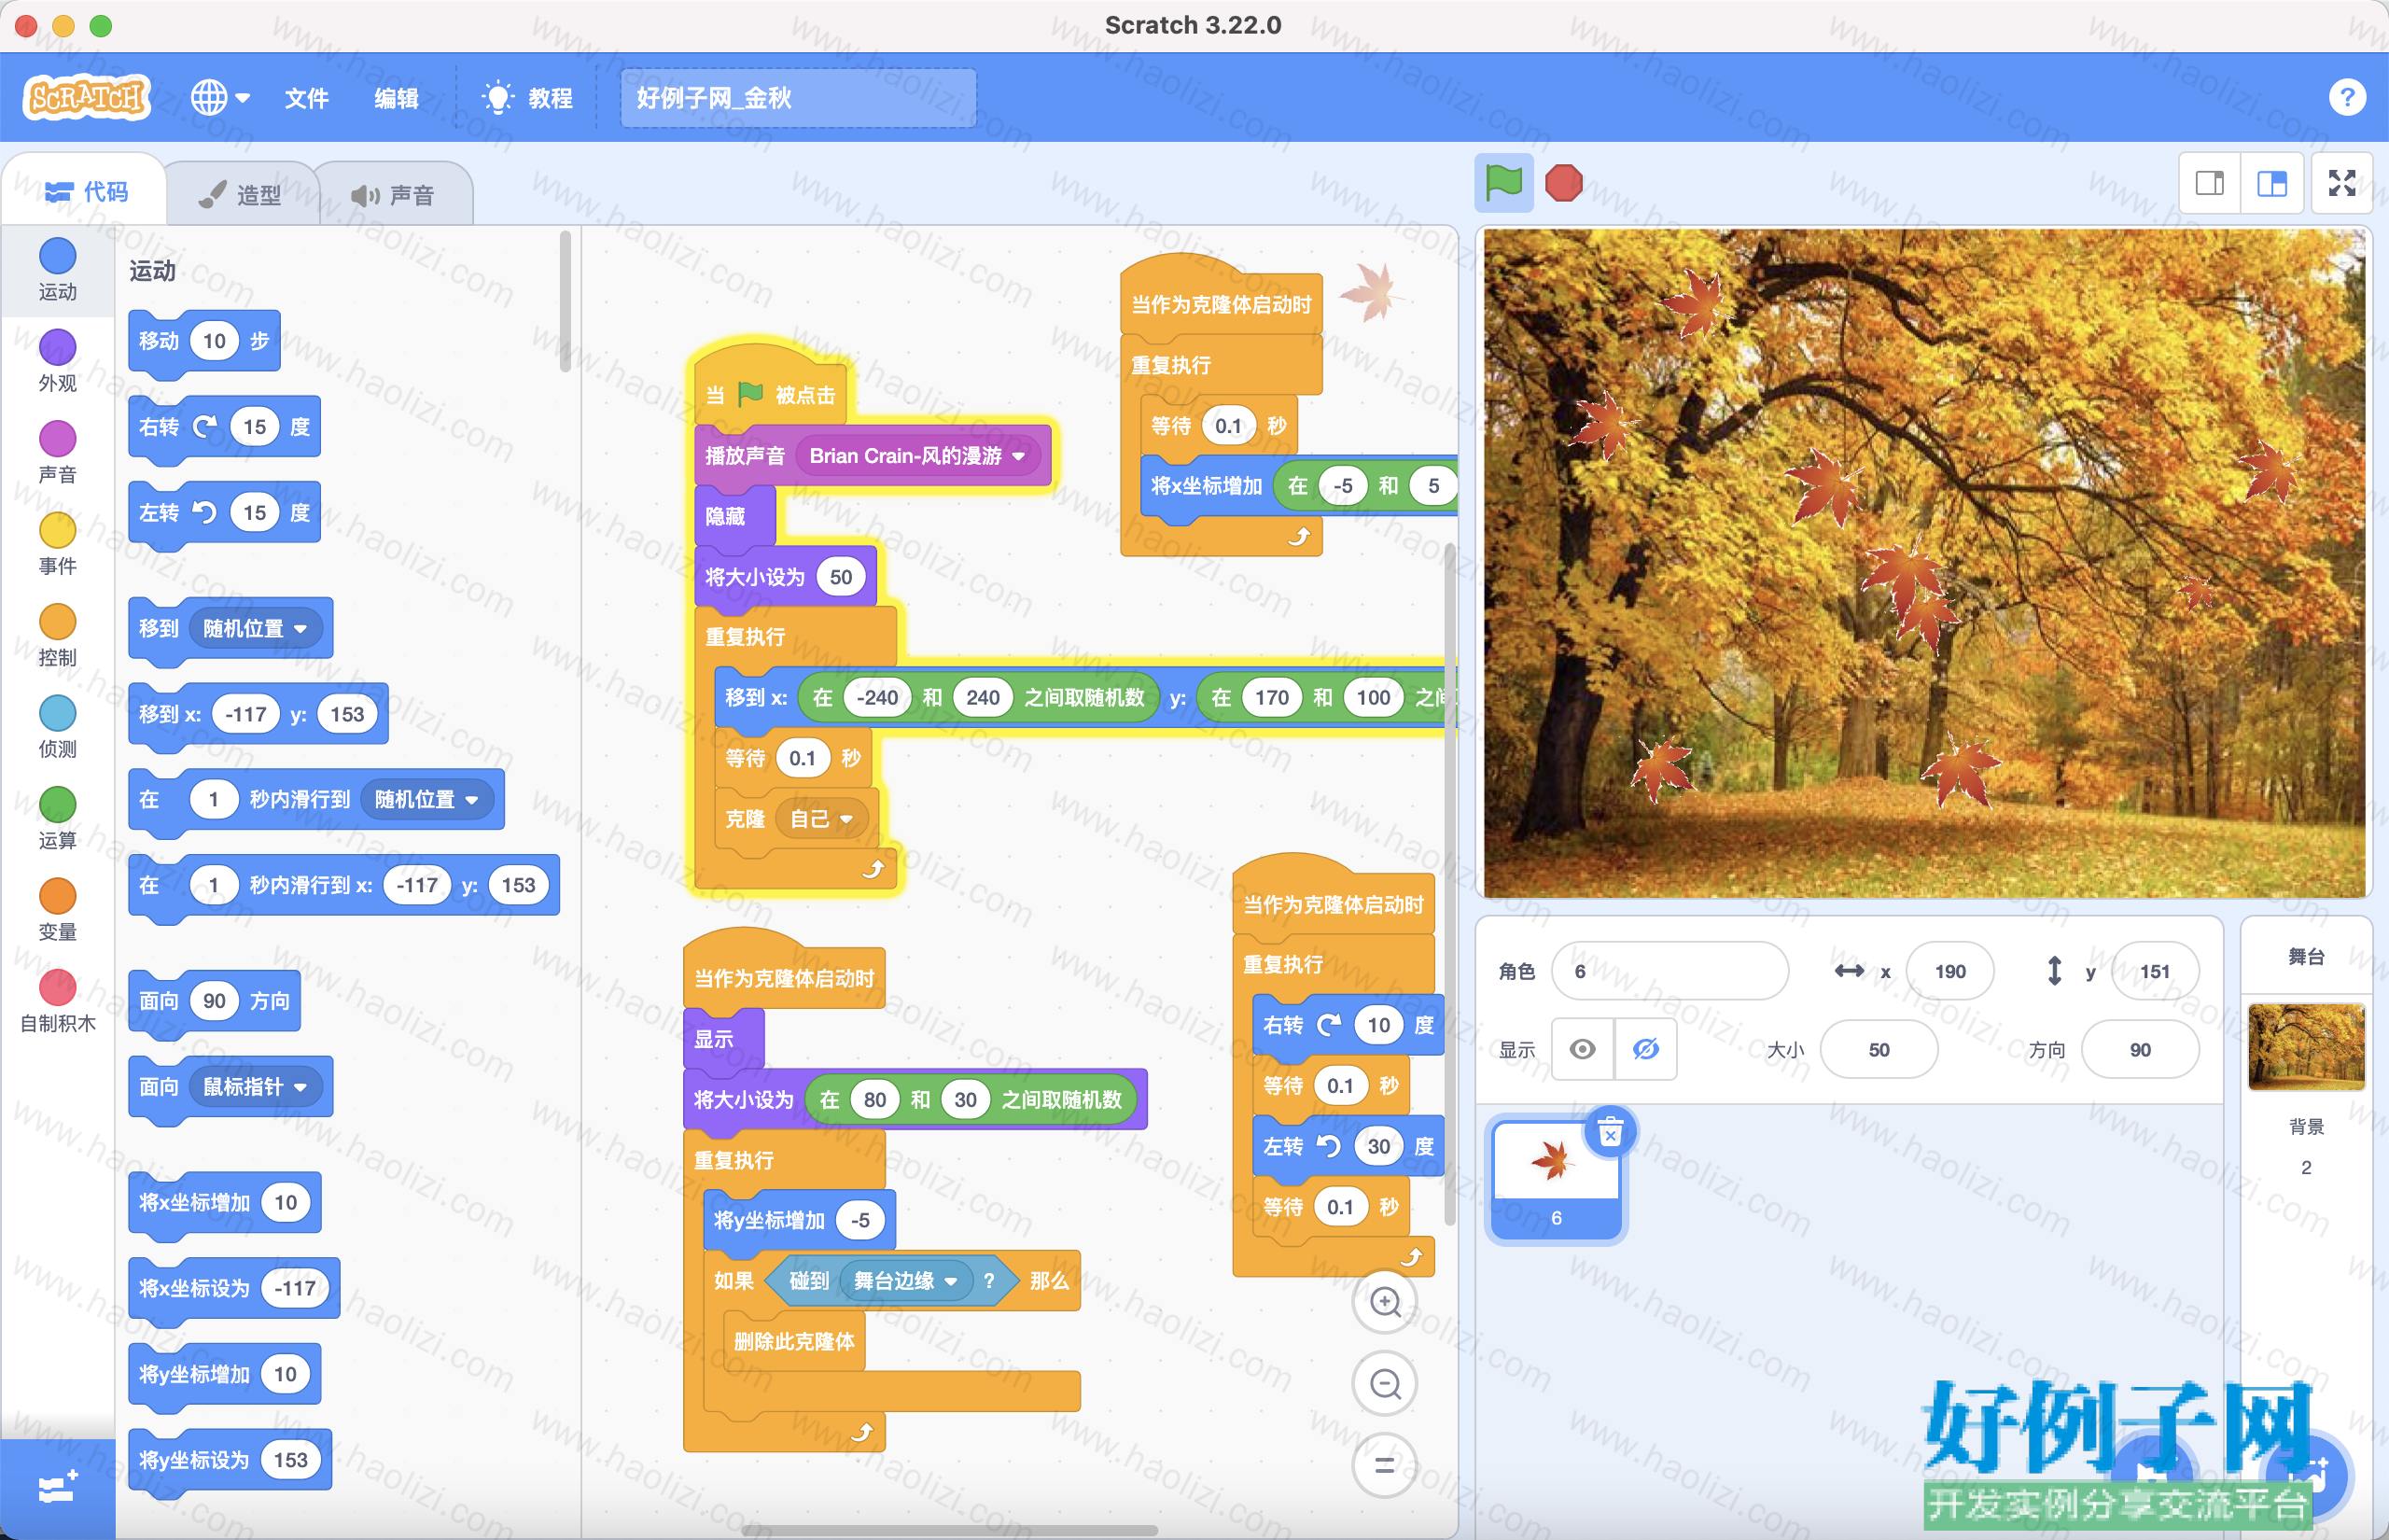Click the 舞台 stage panel label
This screenshot has width=2389, height=1540.
point(2305,957)
